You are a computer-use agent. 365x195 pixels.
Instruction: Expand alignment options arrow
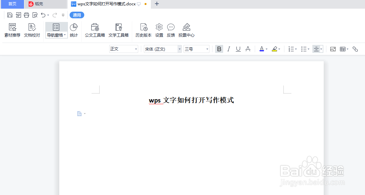coord(321,49)
